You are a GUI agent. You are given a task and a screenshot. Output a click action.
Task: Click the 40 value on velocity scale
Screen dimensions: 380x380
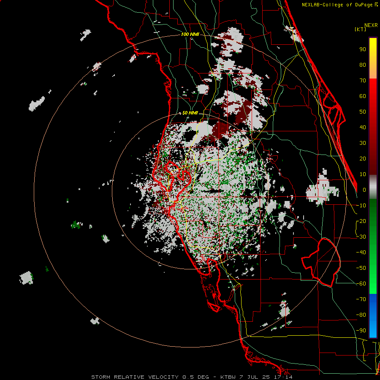[x=363, y=128]
